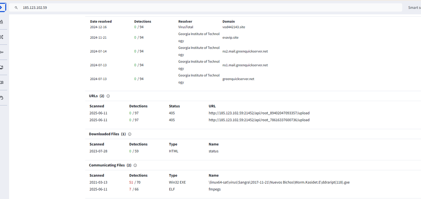
Task: Click the HTML type cell
Action: tap(174, 151)
